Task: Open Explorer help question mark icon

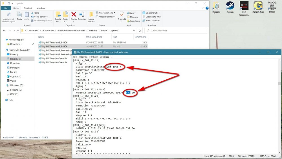Action: point(207,8)
